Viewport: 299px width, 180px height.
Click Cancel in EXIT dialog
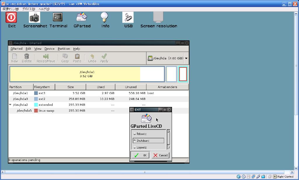coord(161,155)
